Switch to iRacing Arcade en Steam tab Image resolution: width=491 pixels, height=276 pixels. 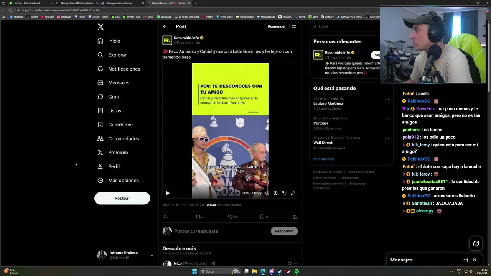[122, 3]
